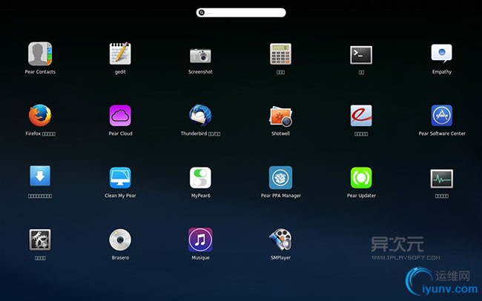Open the calculator app icon

[280, 54]
